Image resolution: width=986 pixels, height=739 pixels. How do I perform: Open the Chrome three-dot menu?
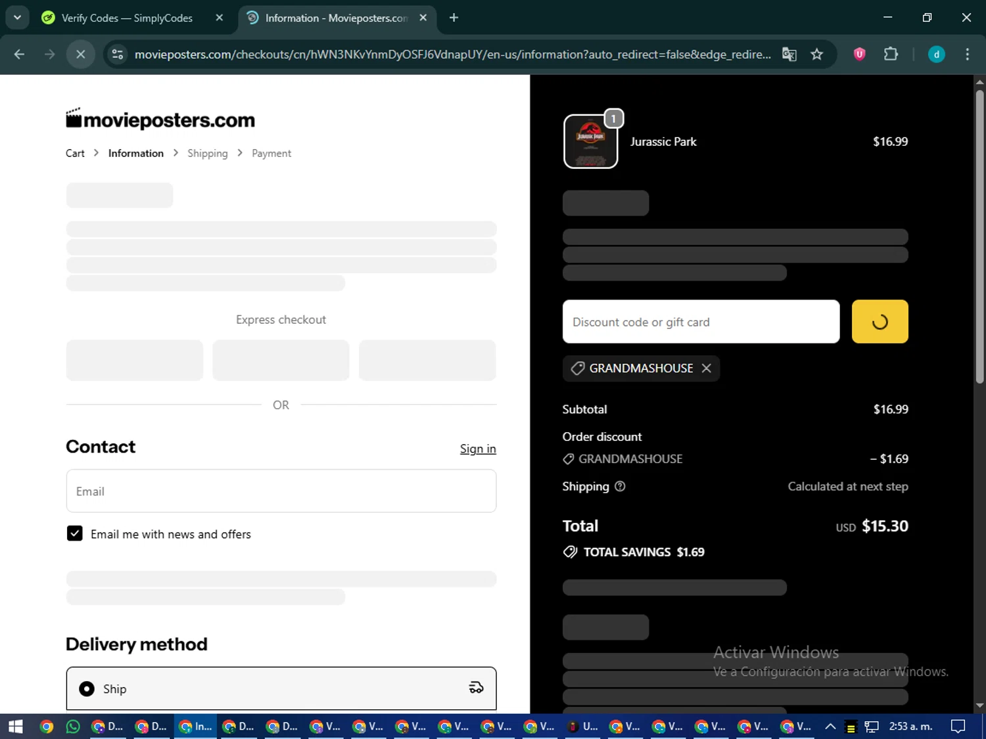pos(967,55)
